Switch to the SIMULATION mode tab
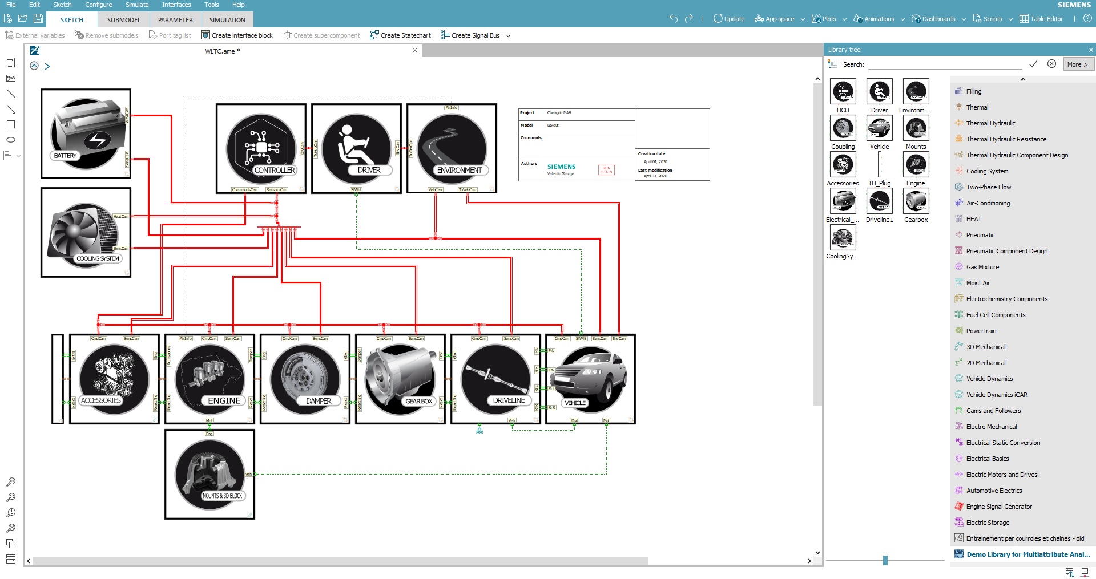This screenshot has width=1096, height=579. click(x=227, y=20)
